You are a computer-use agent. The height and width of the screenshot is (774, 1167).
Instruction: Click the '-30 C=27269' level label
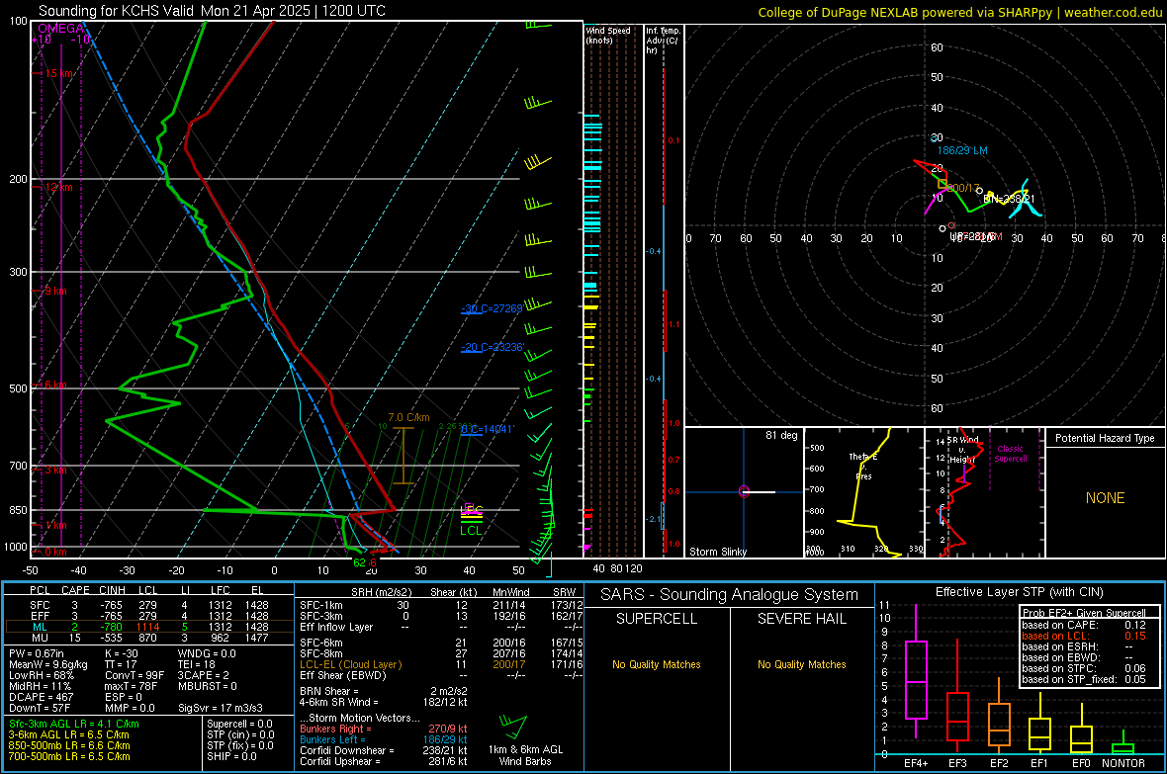coord(492,308)
